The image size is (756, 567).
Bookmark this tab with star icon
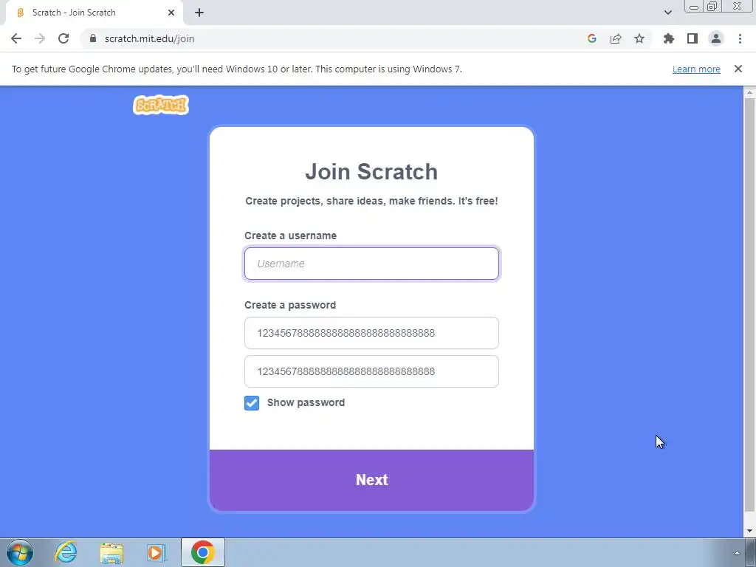point(639,38)
